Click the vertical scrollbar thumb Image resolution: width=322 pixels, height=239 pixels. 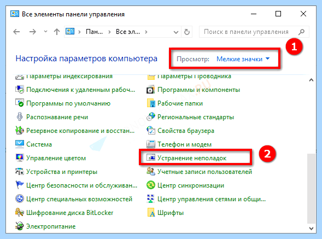(311, 189)
